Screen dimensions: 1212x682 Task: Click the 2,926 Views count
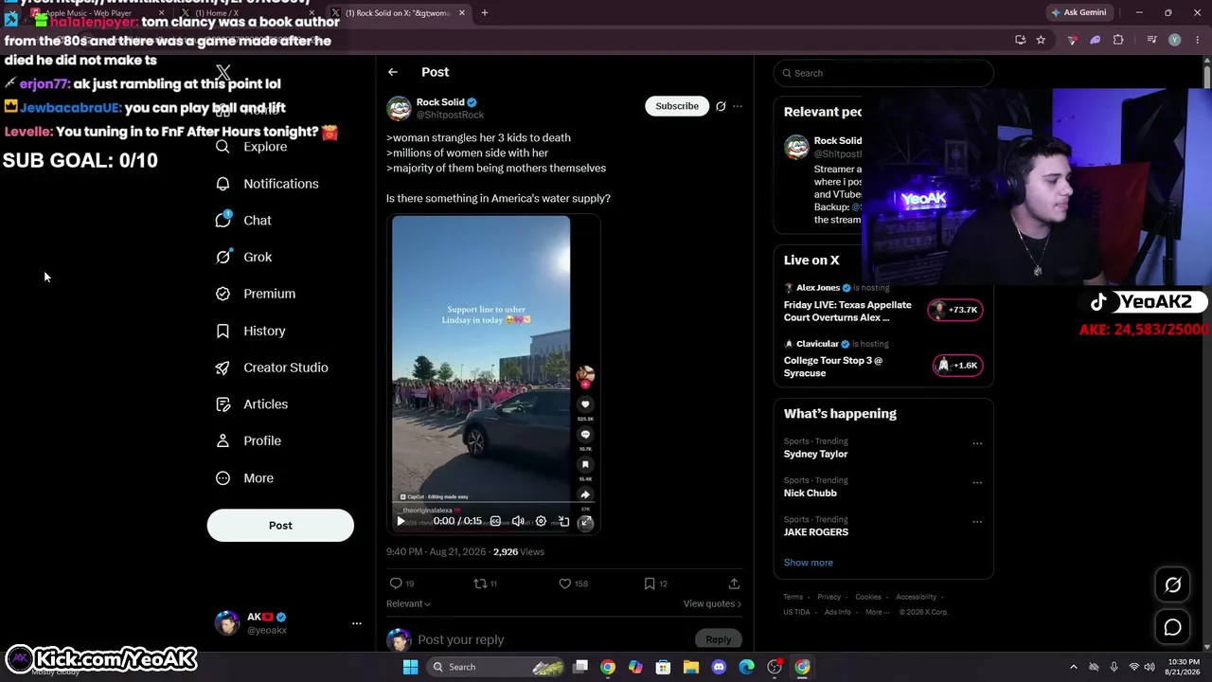pyautogui.click(x=519, y=551)
